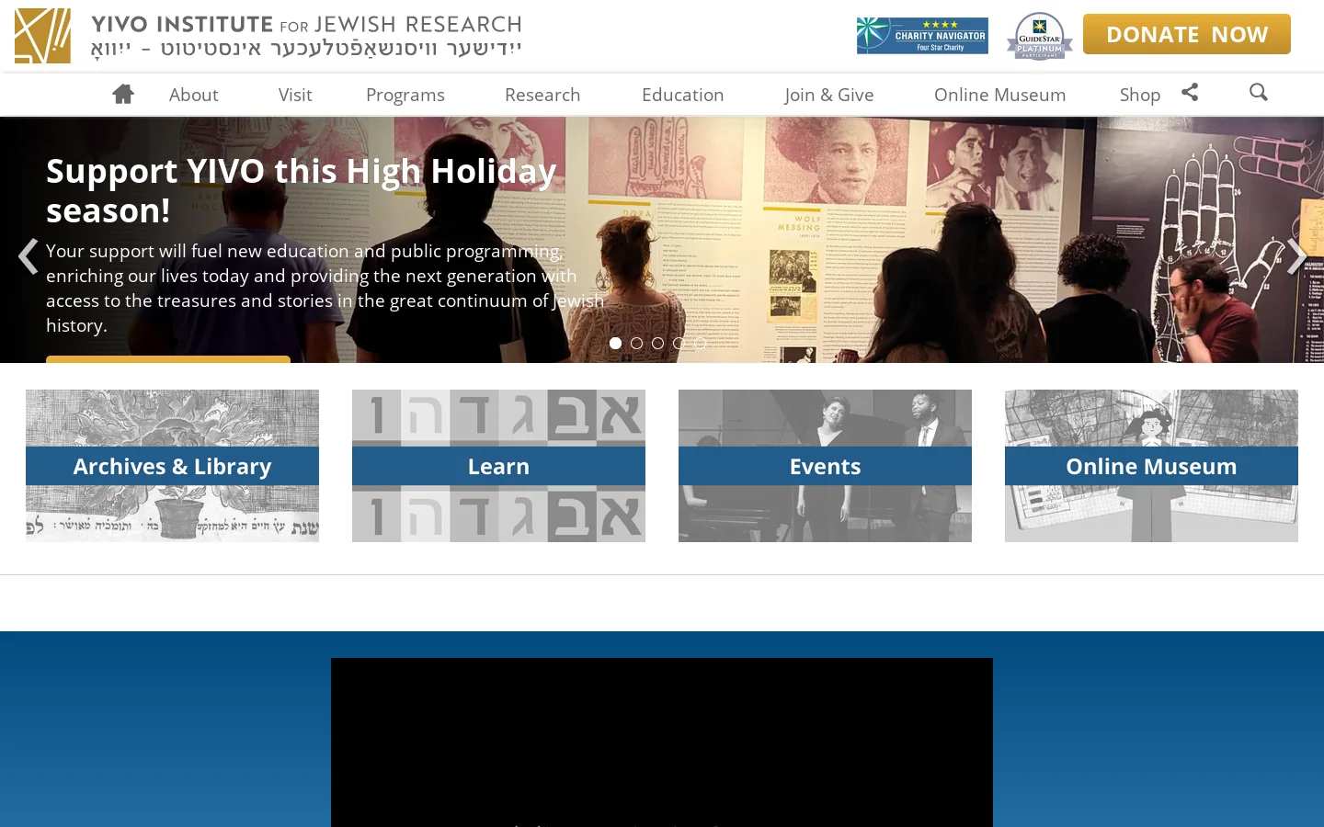Open the Archives & Library tile
The height and width of the screenshot is (827, 1324).
[x=172, y=466]
